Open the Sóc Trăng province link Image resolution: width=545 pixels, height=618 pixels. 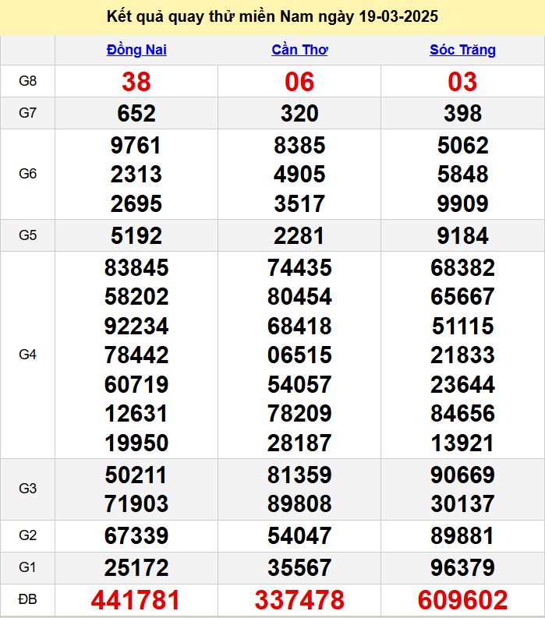462,50
